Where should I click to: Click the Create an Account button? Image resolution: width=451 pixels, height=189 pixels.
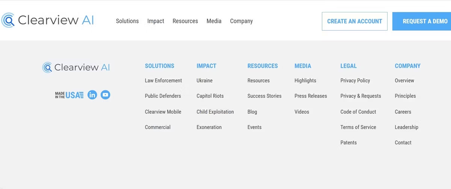[x=355, y=21]
